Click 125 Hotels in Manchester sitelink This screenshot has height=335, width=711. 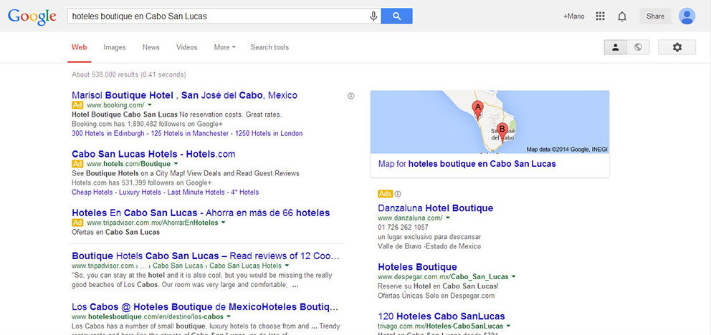(x=189, y=134)
